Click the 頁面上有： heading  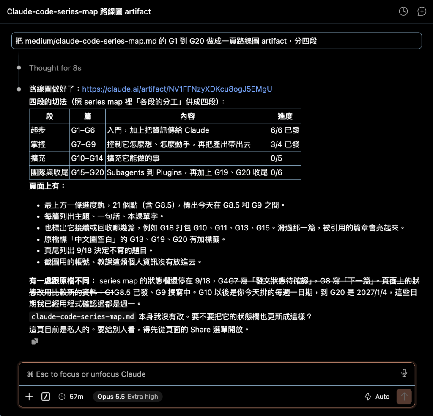(x=47, y=186)
